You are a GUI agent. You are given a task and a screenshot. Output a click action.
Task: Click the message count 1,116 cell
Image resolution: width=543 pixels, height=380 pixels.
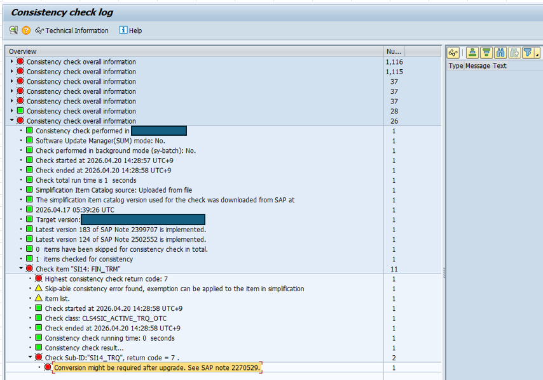click(x=394, y=62)
